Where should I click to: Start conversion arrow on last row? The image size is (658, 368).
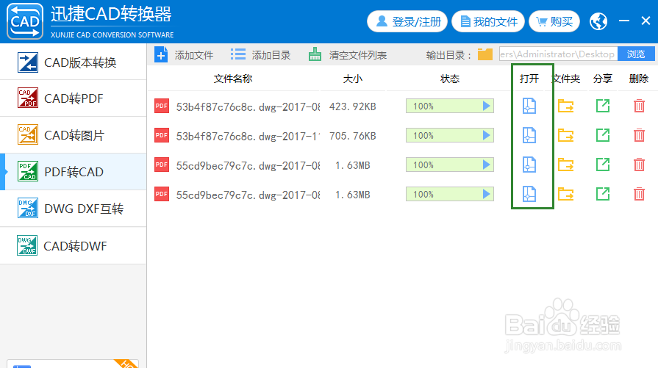(x=487, y=194)
